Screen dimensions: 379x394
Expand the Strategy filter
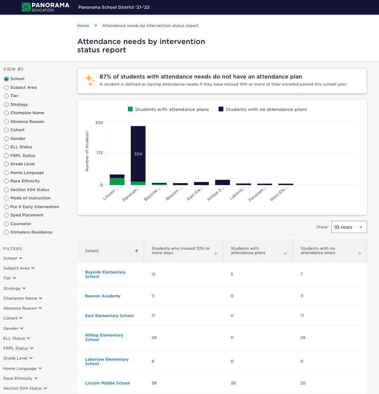tap(15, 288)
